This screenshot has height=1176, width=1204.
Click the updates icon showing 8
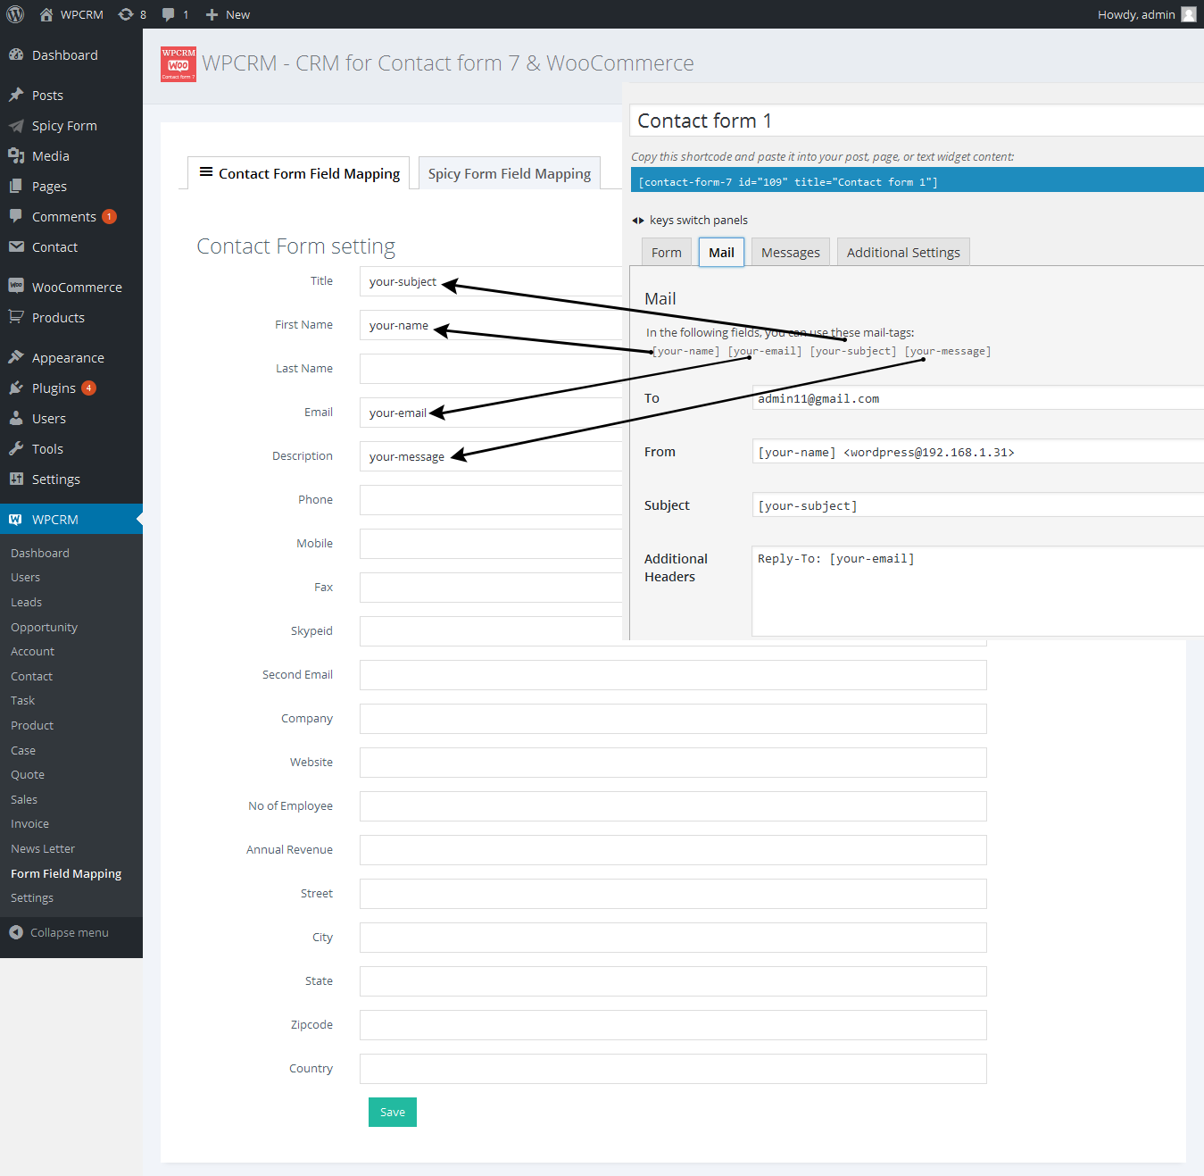126,14
